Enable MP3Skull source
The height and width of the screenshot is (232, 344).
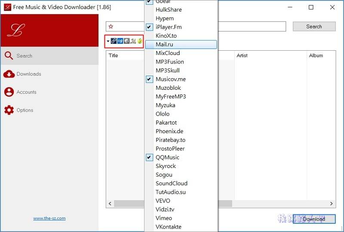[x=181, y=70]
